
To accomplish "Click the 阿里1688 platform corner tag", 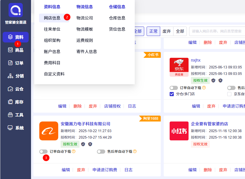I will point(150,119).
